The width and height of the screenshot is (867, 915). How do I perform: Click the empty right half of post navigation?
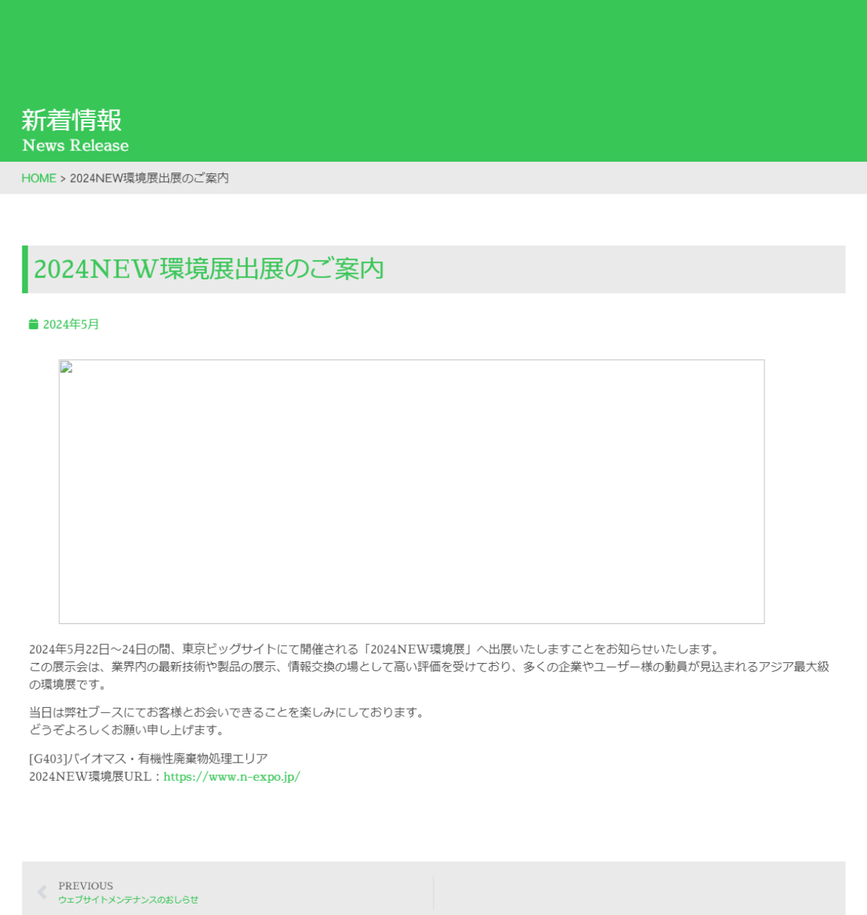[x=639, y=892]
